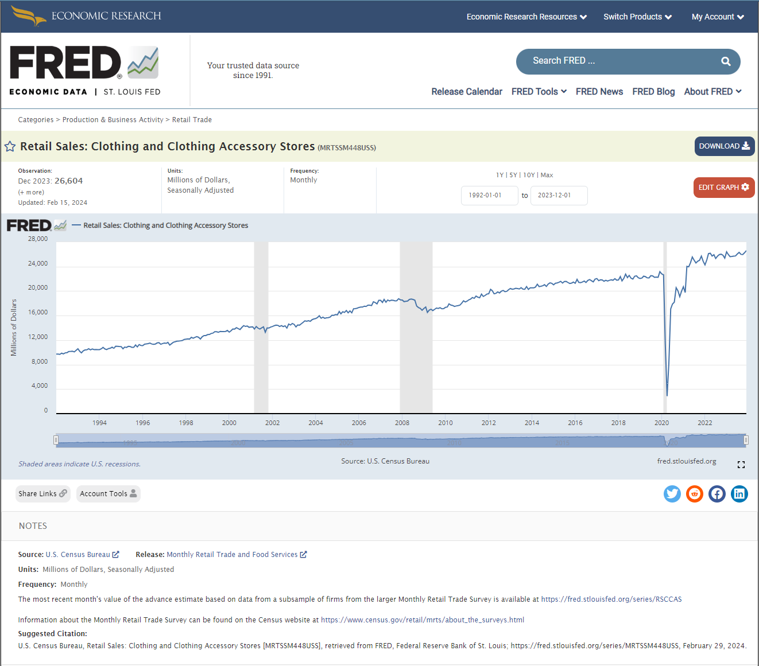Navigate to FRED Blog

click(653, 91)
